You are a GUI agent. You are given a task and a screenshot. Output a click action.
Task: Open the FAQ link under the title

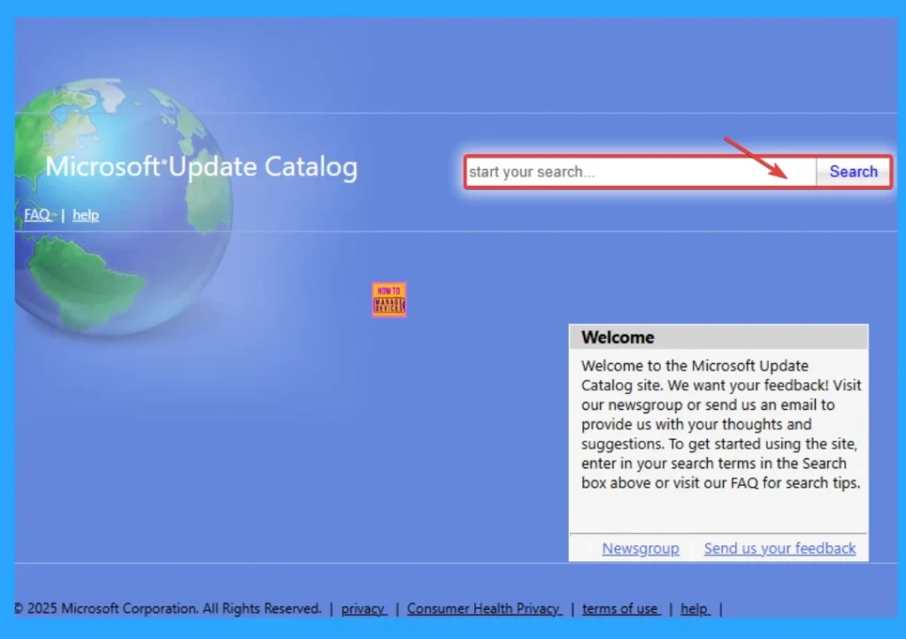(37, 215)
